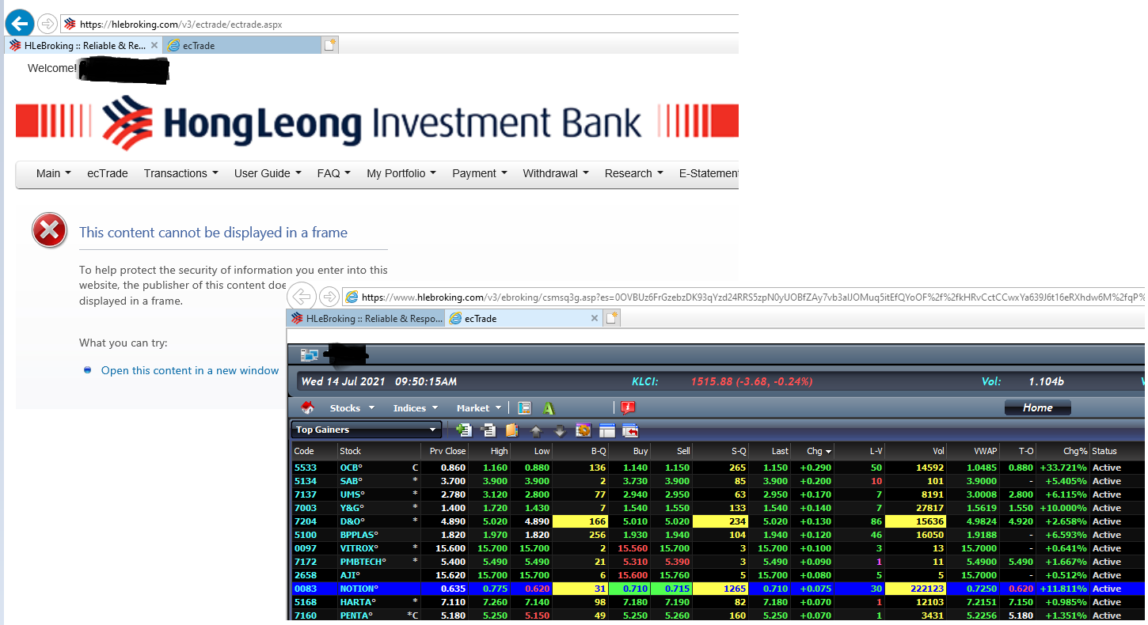Select stock code 5533 in the table
The height and width of the screenshot is (625, 1148).
tap(306, 468)
